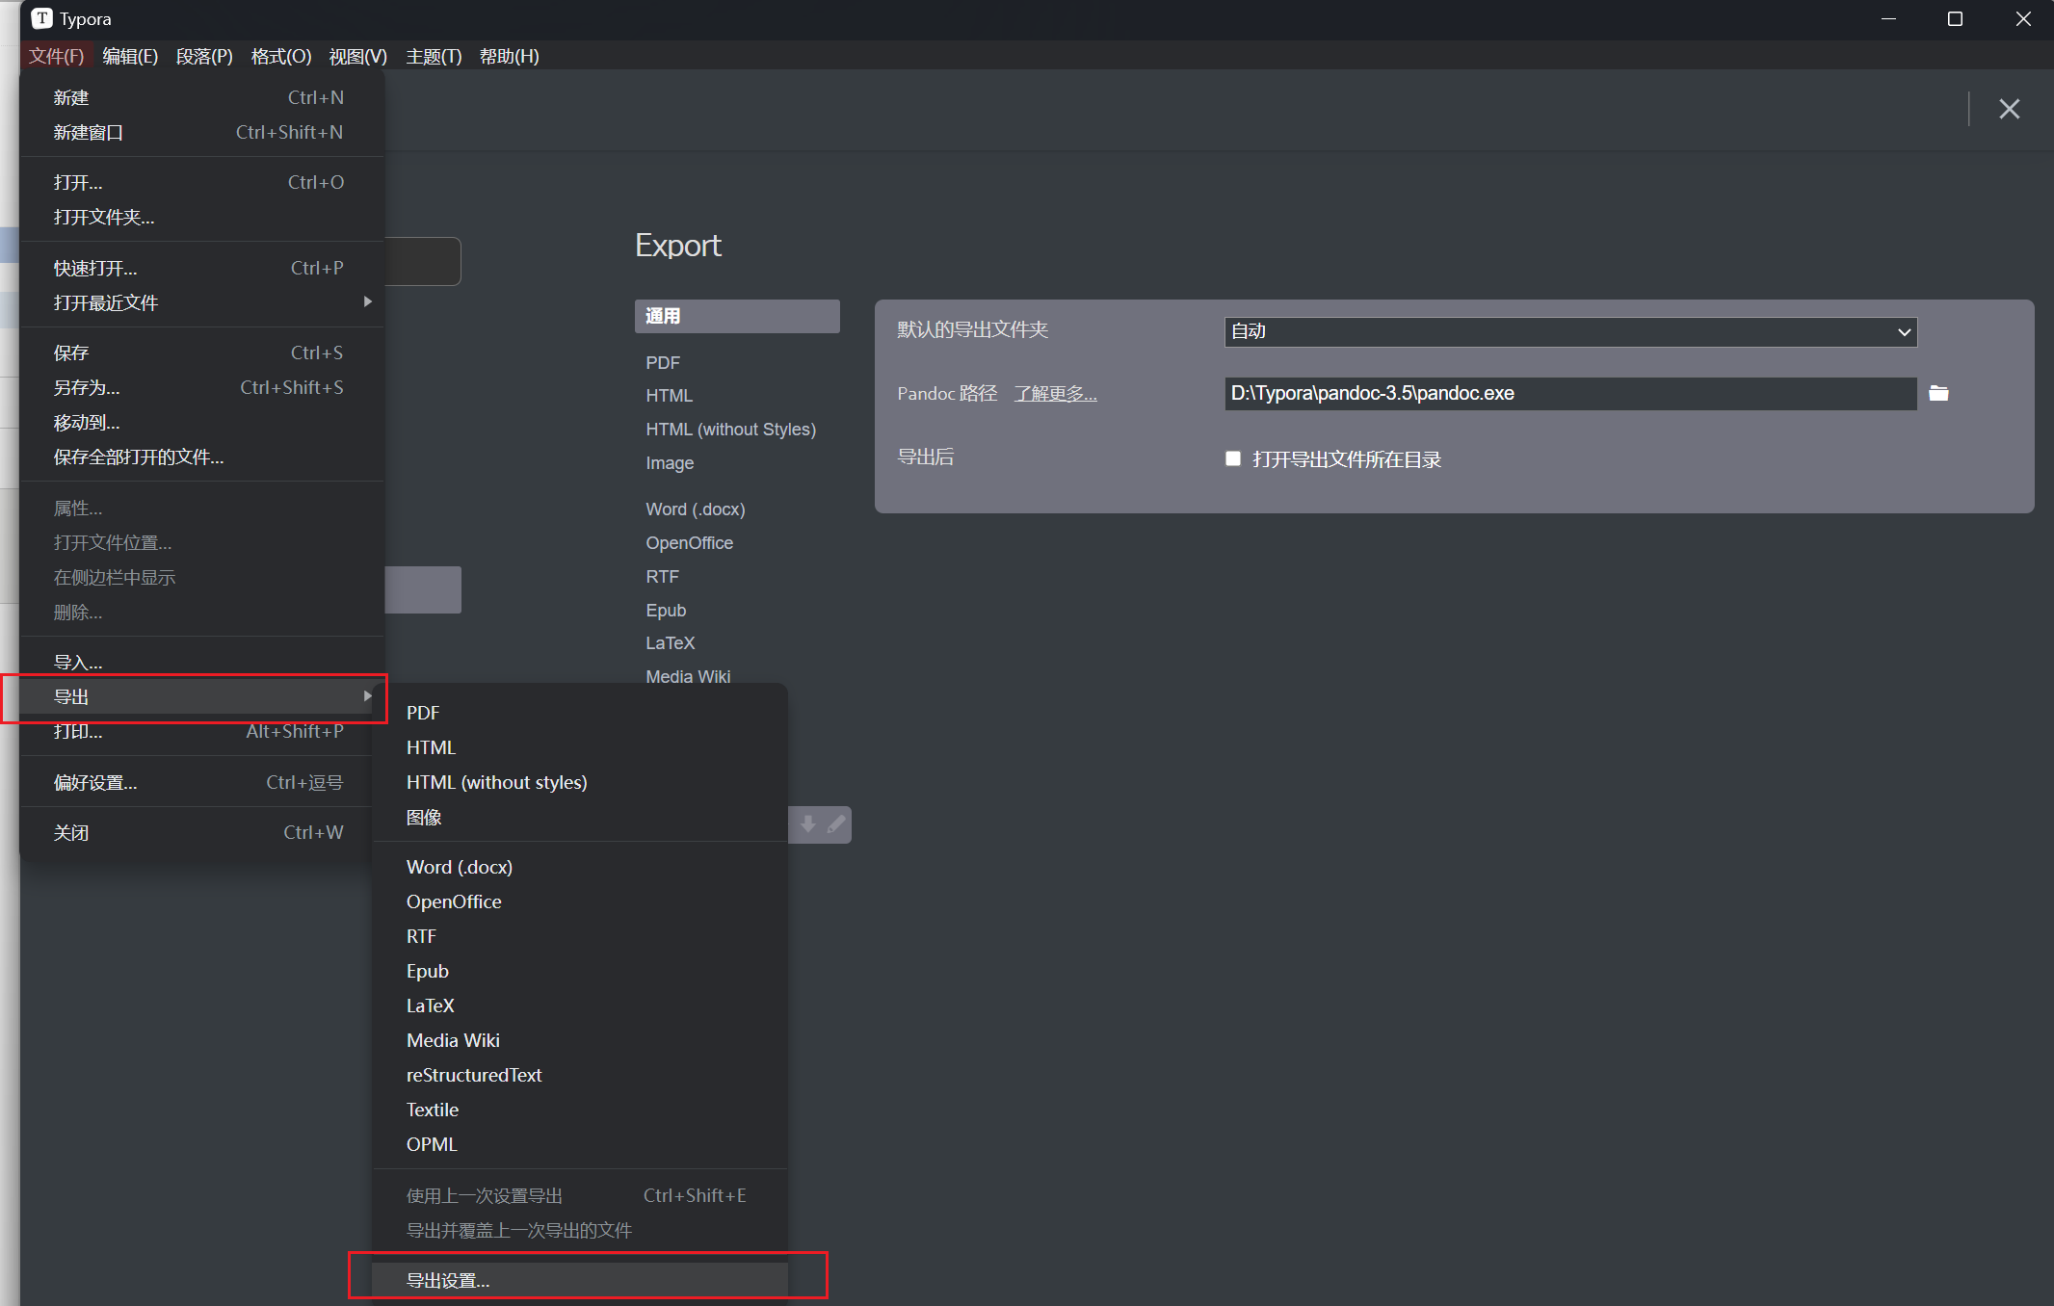Export as HTML (without styles) from submenu
The width and height of the screenshot is (2054, 1306).
pyautogui.click(x=580, y=782)
